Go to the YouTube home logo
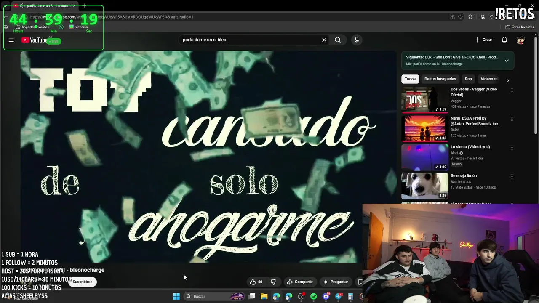The height and width of the screenshot is (303, 539). [x=35, y=40]
